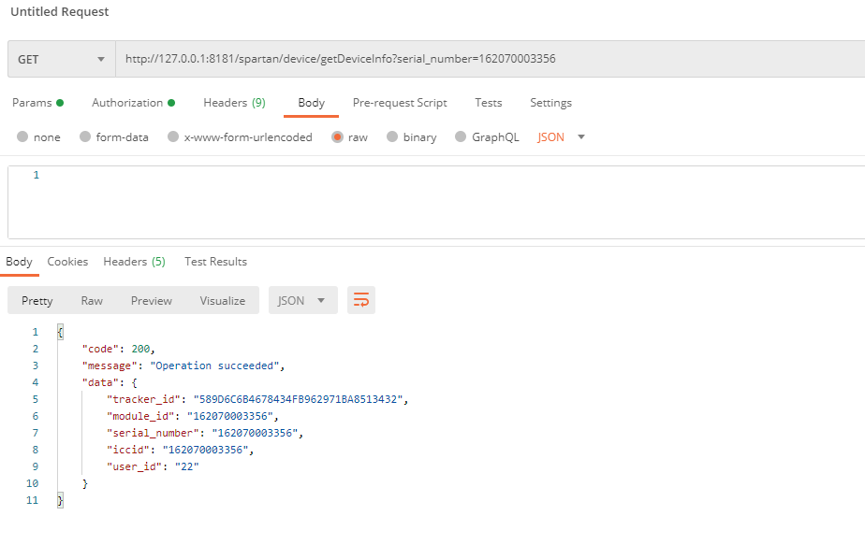Switch response view to Raw

pos(92,300)
